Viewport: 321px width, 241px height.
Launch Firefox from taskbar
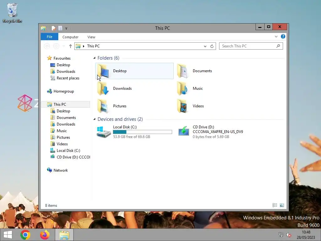(45, 235)
